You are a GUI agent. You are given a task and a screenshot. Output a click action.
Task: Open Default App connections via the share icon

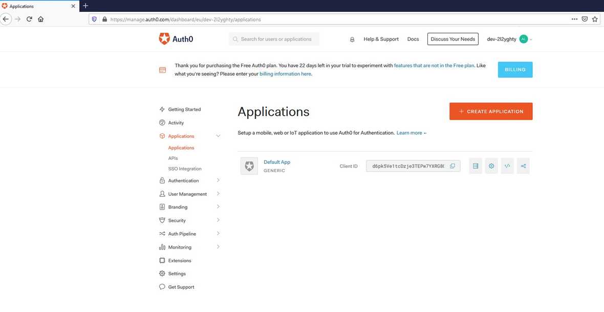(x=523, y=165)
